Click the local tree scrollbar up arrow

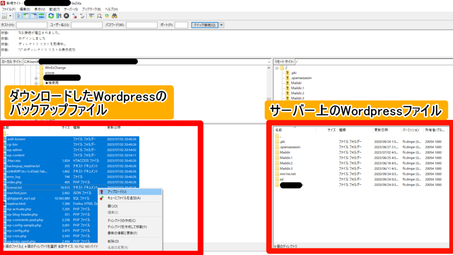[x=269, y=68]
